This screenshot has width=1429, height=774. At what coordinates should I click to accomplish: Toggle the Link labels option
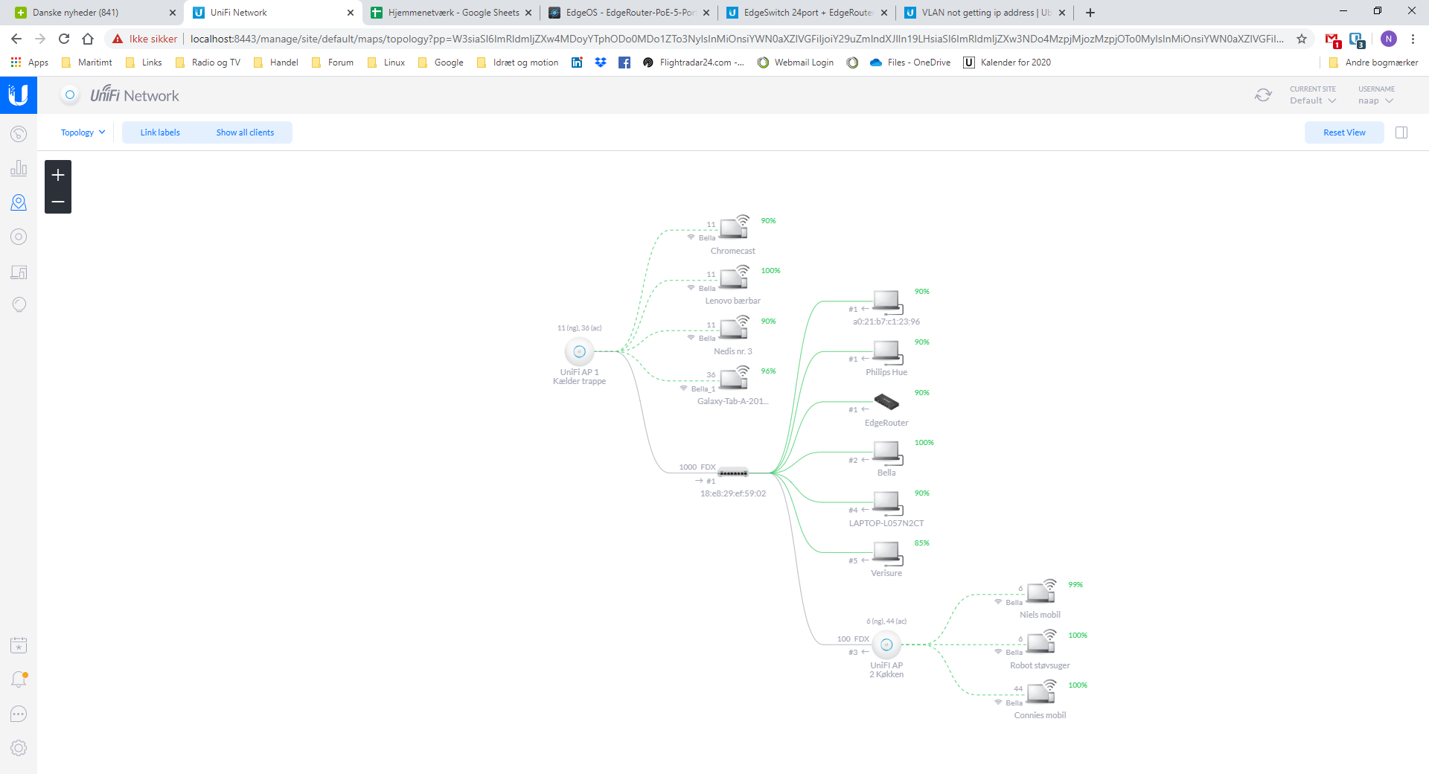tap(160, 132)
